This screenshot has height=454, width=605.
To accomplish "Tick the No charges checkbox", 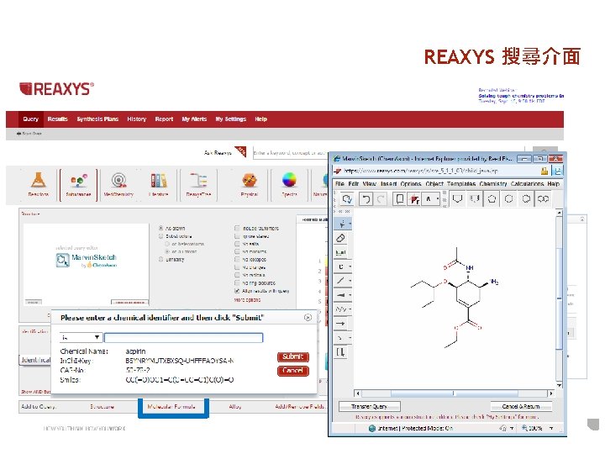I will (237, 267).
